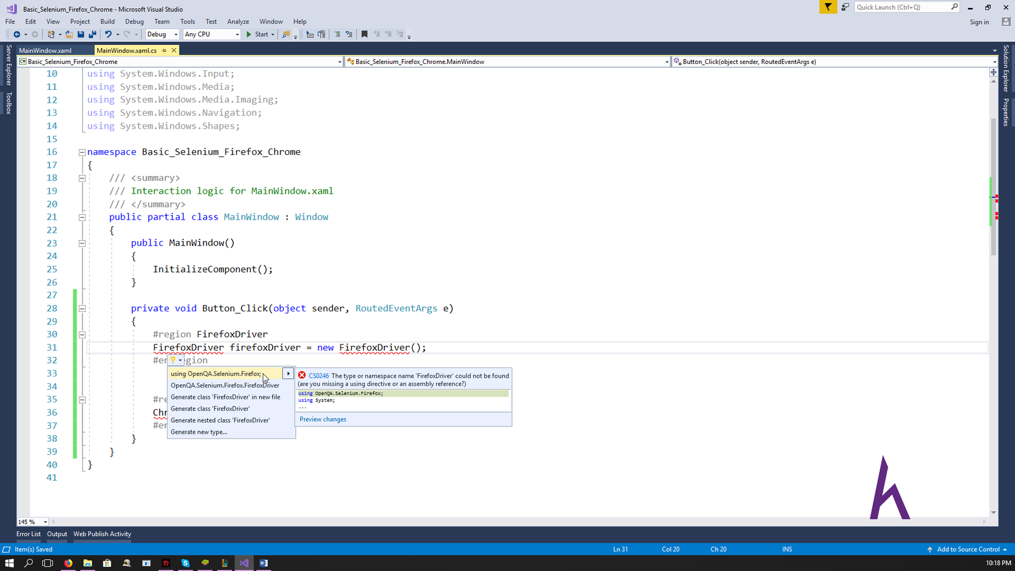Screen dimensions: 1015x571
Task: Collapse the Button_Click method outline at line 28
Action: (82, 309)
